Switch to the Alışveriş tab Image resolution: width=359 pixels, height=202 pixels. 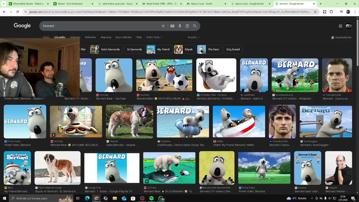pos(106,37)
